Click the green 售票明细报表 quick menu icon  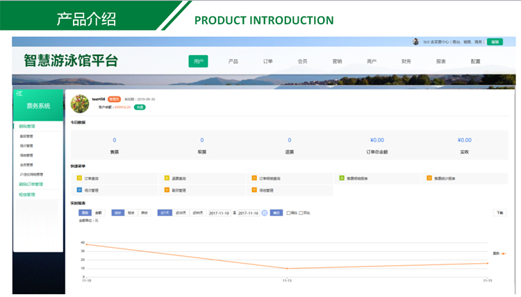(x=342, y=178)
